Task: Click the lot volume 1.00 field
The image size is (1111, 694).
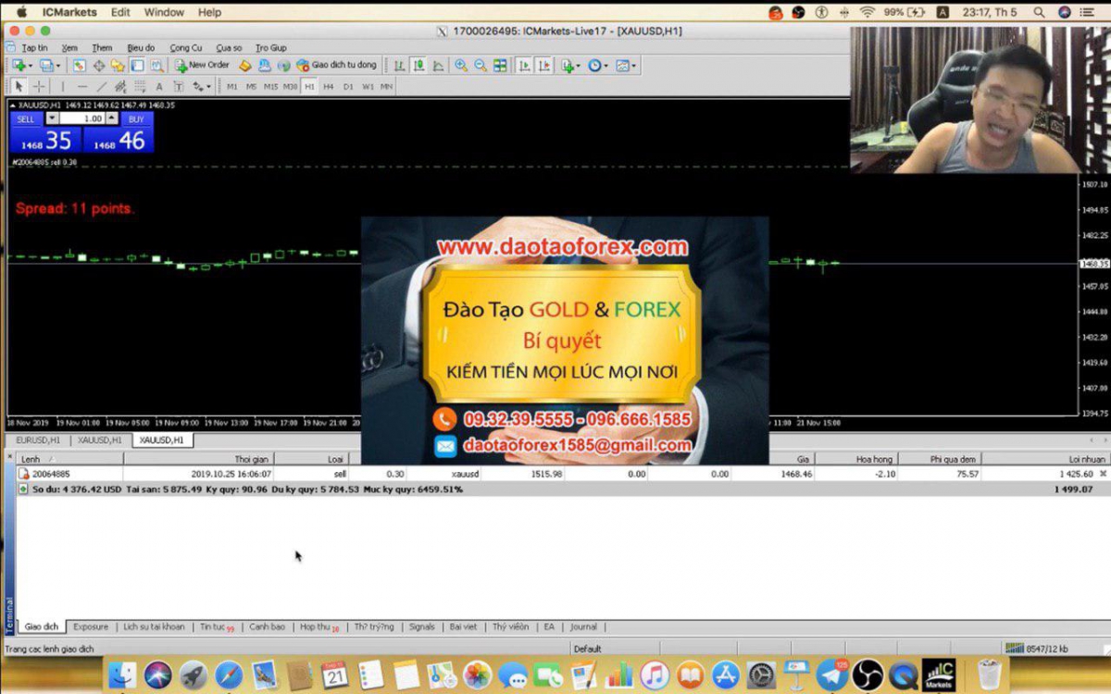Action: [x=82, y=118]
